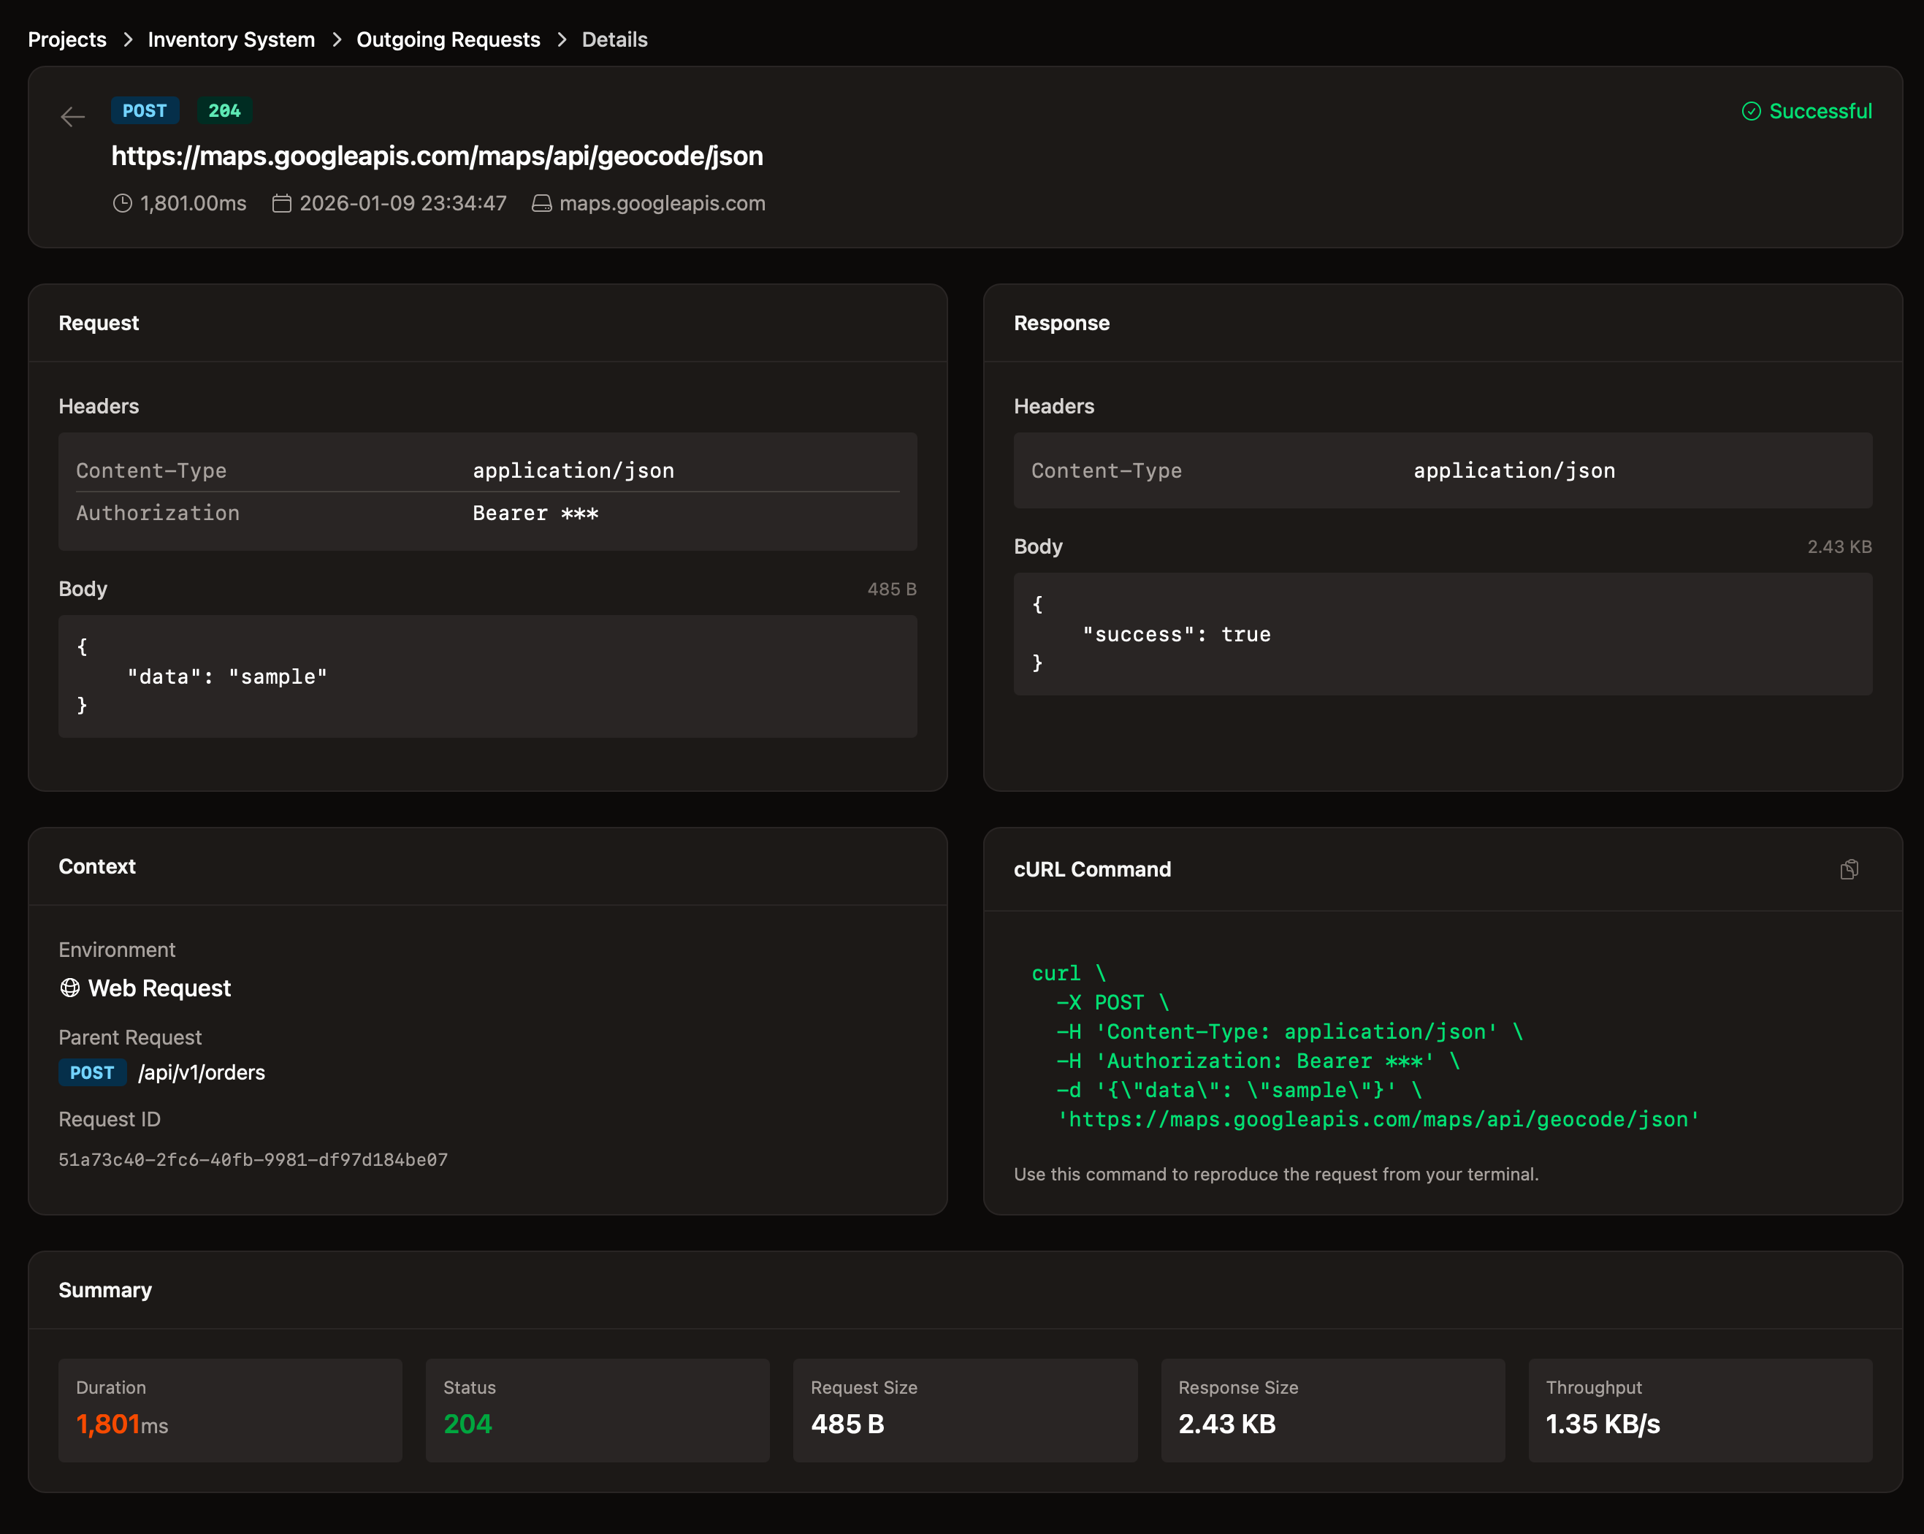This screenshot has width=1924, height=1534.
Task: Click the server icon beside maps.googleapis.com
Action: click(541, 204)
